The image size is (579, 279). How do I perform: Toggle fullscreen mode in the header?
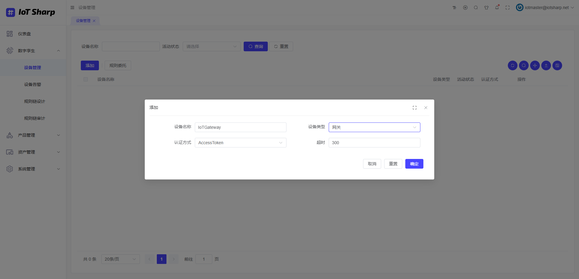click(x=507, y=7)
